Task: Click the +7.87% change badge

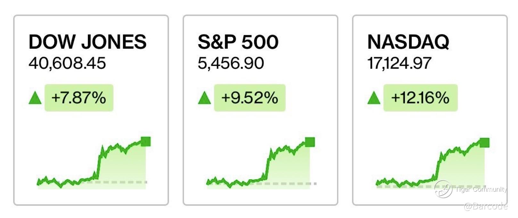Action: point(79,98)
